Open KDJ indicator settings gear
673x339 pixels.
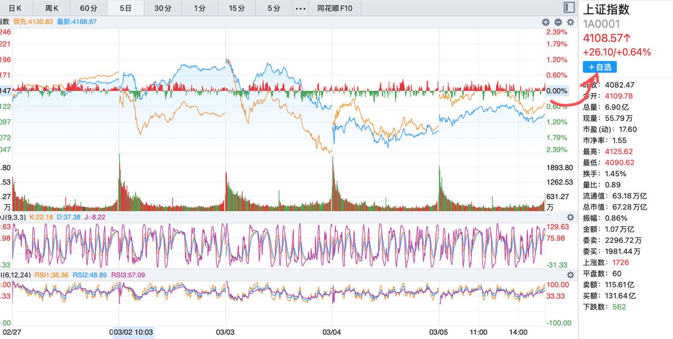pyautogui.click(x=570, y=217)
